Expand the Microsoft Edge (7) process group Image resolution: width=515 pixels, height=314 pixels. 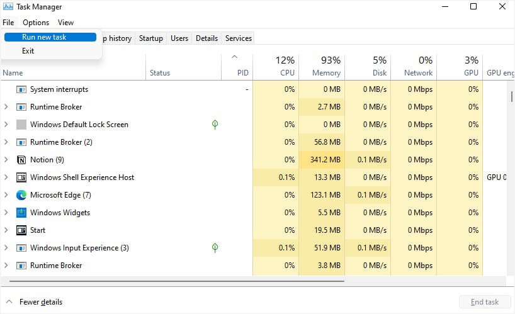pyautogui.click(x=6, y=195)
